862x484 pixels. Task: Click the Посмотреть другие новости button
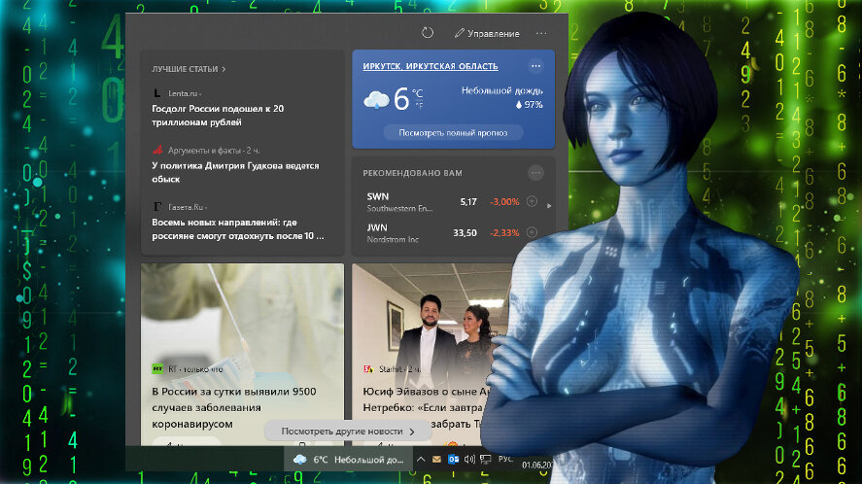[x=348, y=432]
